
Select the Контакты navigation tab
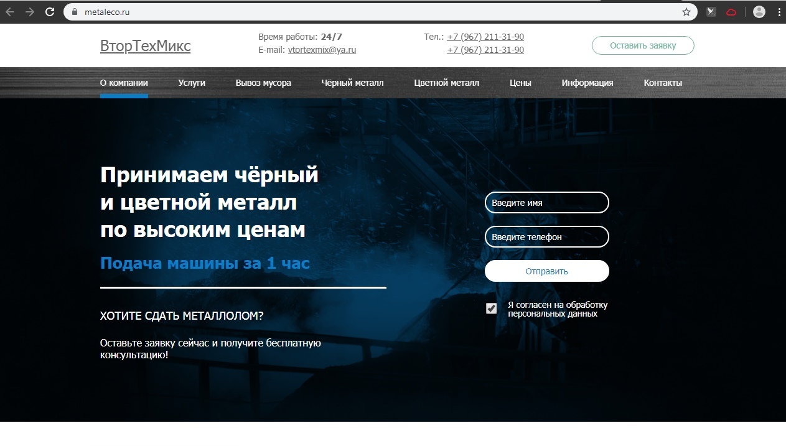663,83
